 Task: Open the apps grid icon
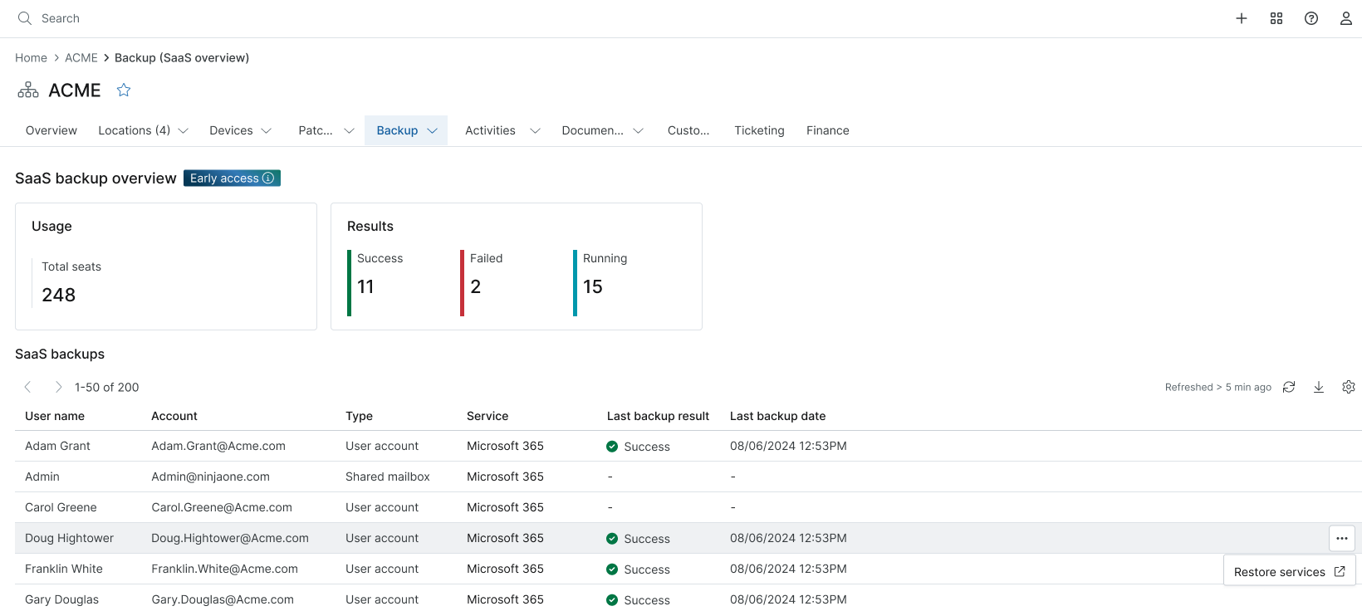(x=1276, y=18)
